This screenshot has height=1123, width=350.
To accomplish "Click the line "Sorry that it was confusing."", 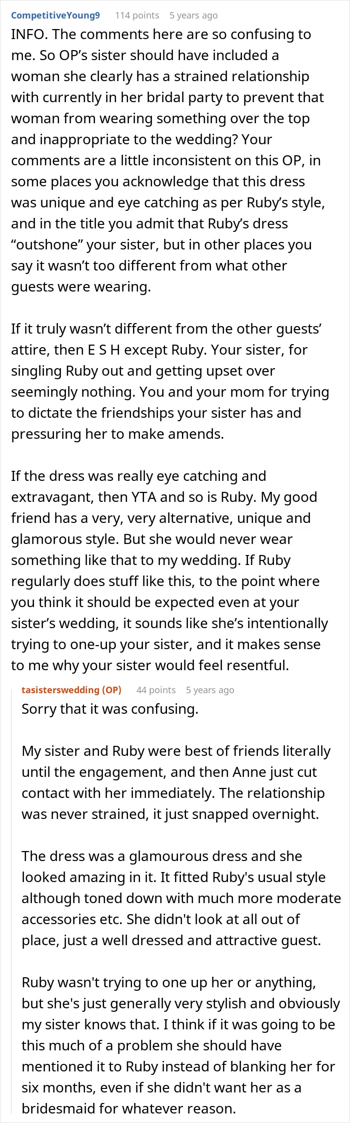I will pos(110,709).
